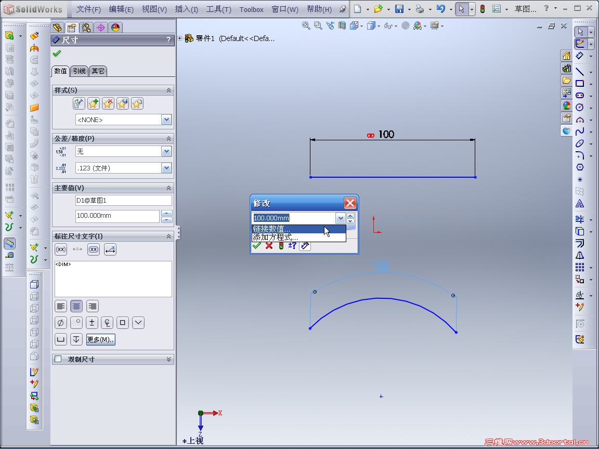Insert the plus/minus symbol

92,323
